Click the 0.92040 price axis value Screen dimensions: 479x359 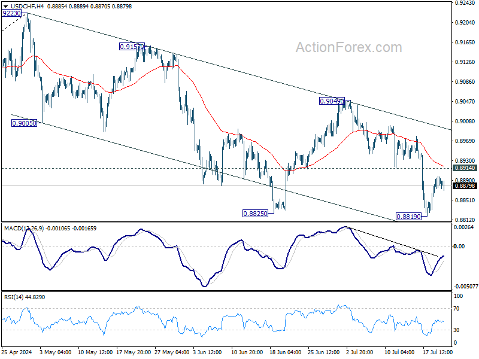pos(465,23)
